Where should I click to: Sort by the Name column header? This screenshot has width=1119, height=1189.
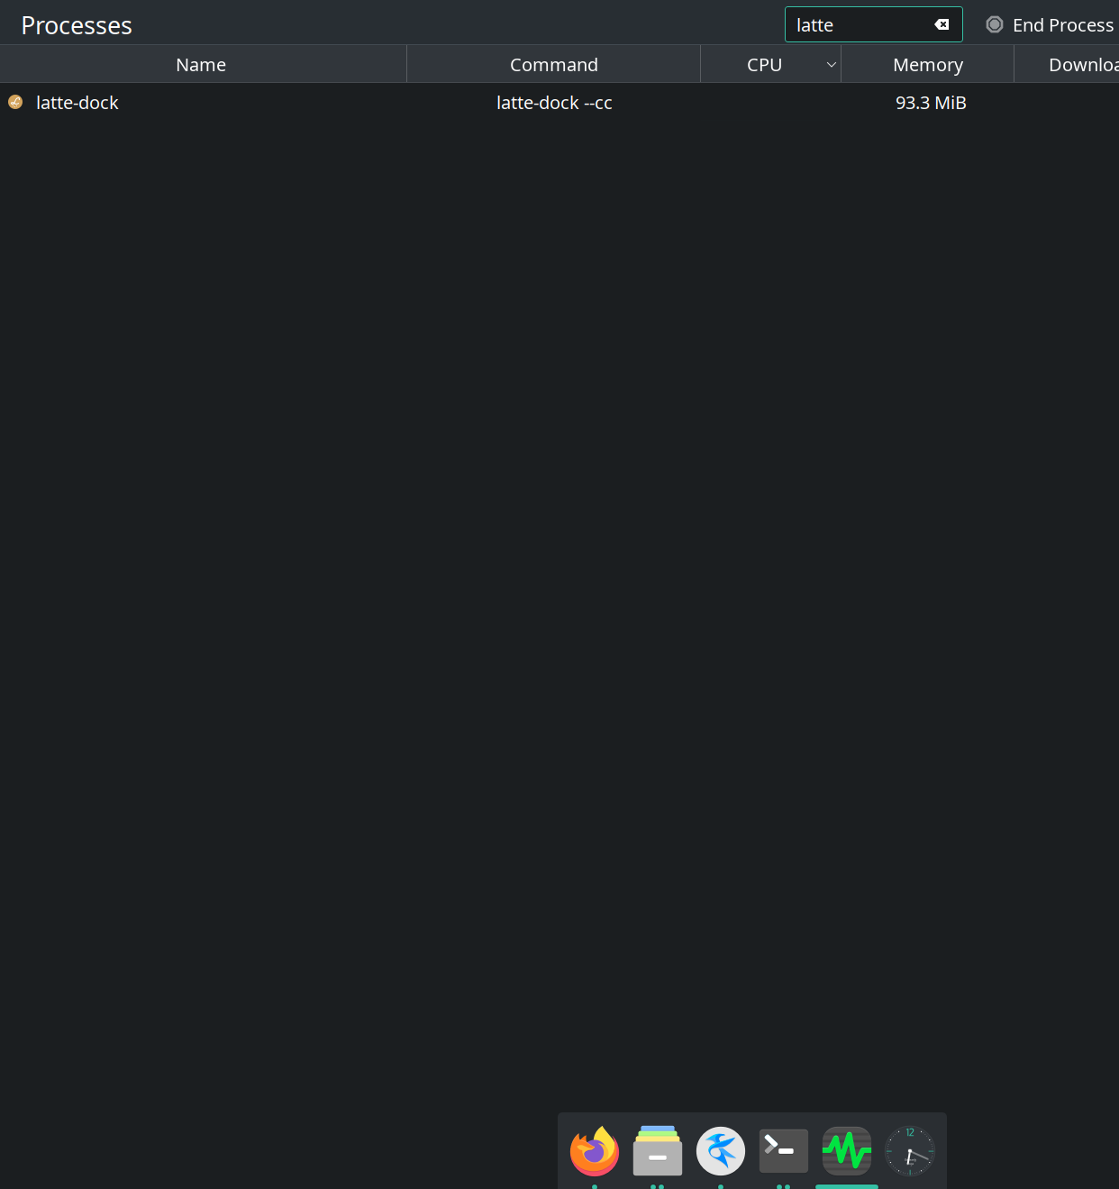[202, 65]
